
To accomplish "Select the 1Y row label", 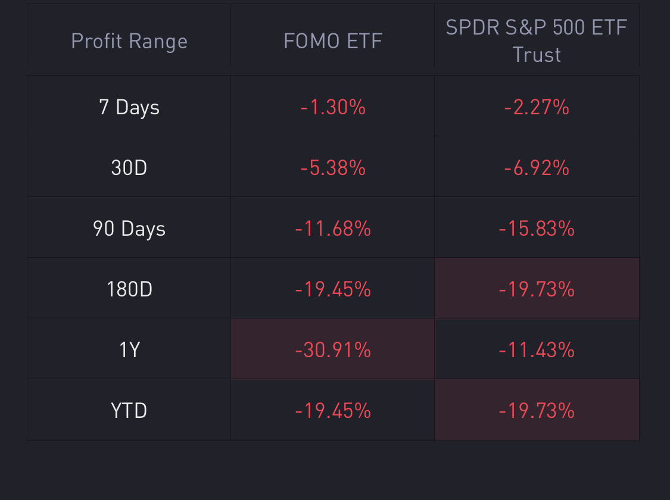I will pos(129,350).
